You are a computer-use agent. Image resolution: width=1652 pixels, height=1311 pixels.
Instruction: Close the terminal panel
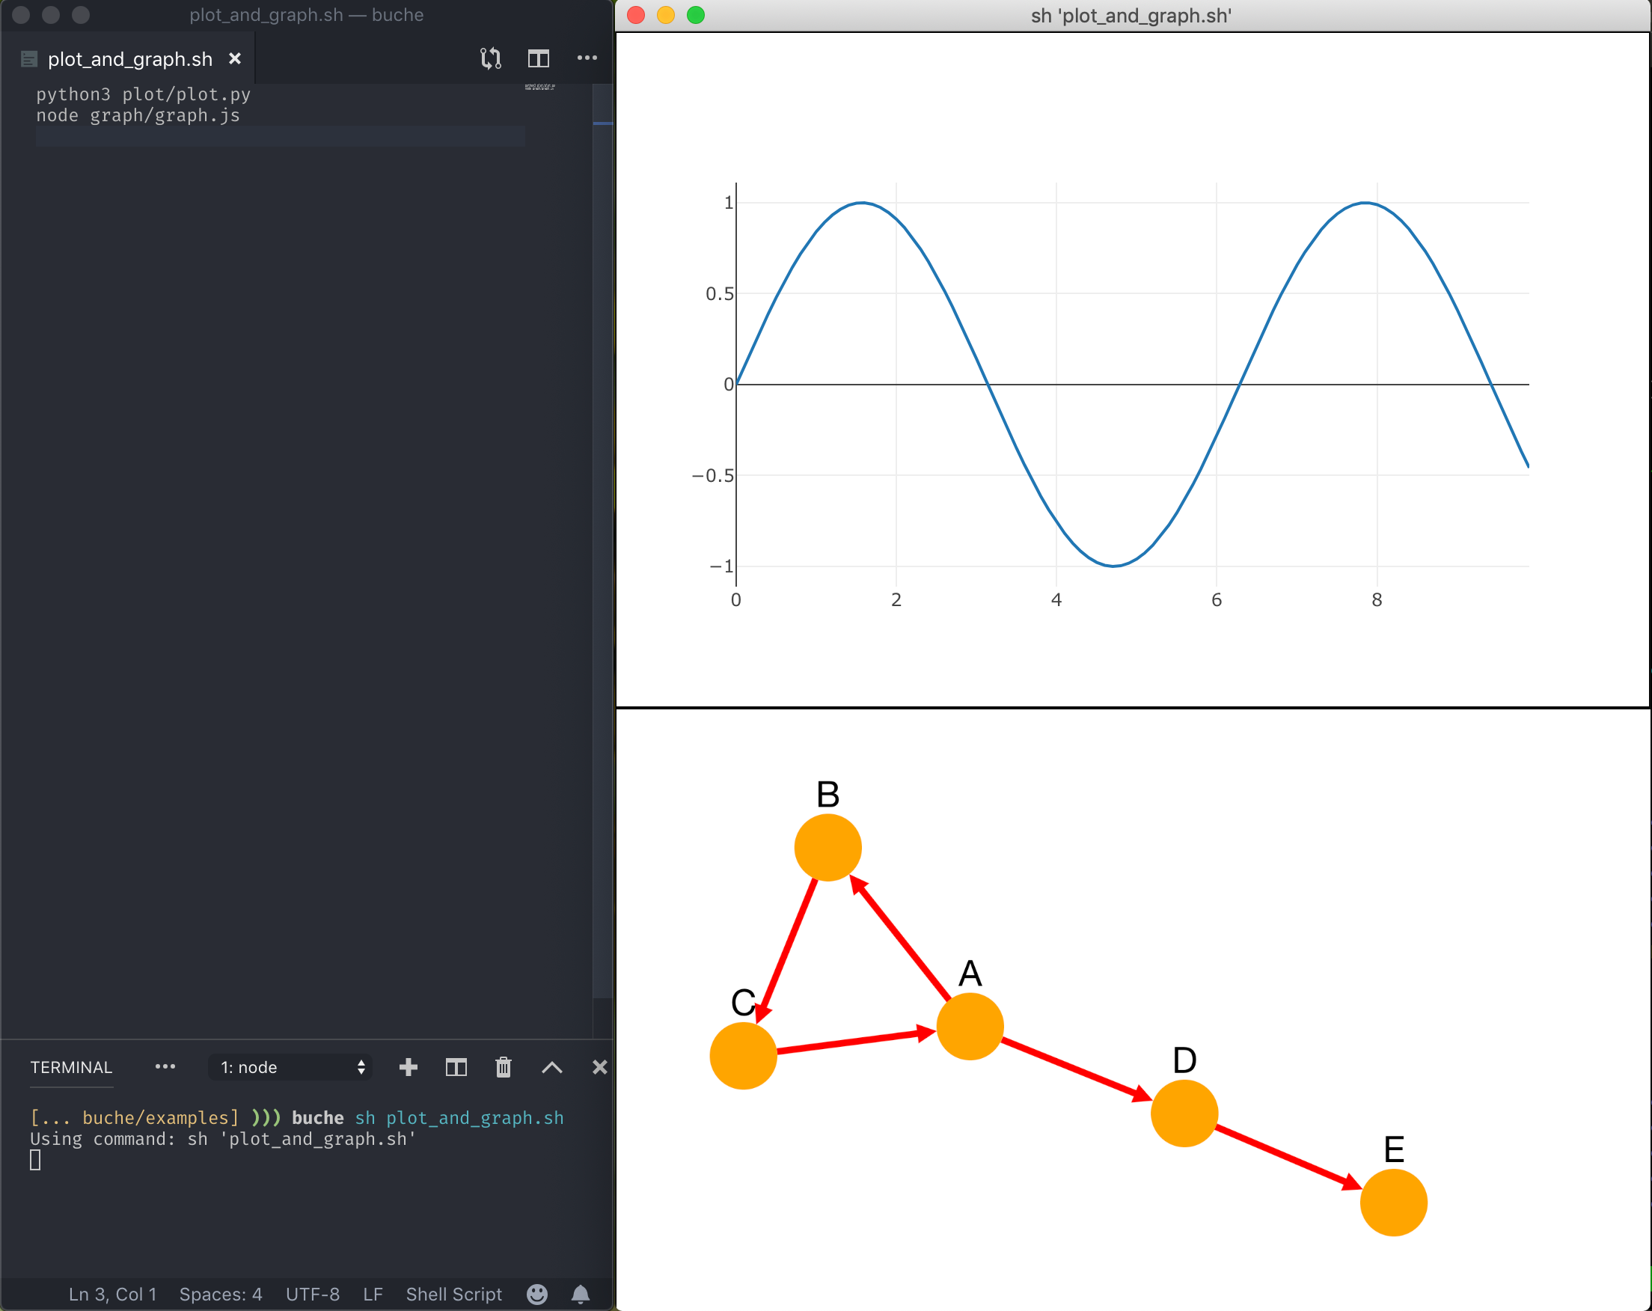599,1066
